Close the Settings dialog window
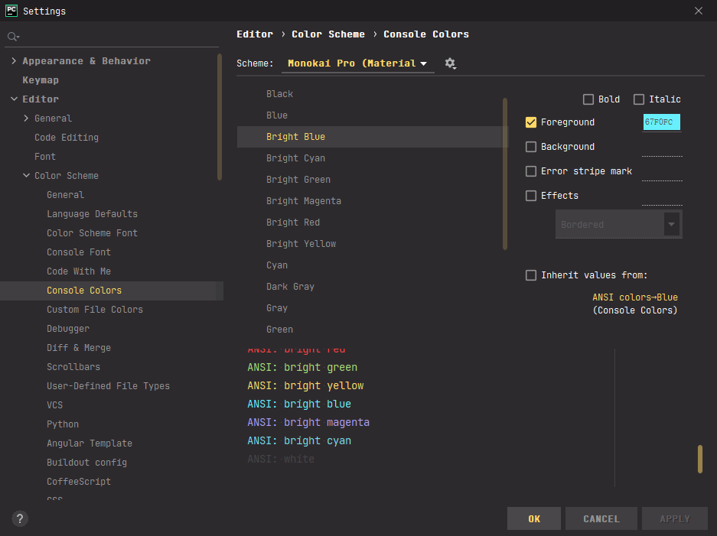 coord(698,11)
